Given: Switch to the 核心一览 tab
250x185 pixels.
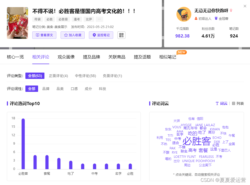Looking at the screenshot, I should (15, 57).
